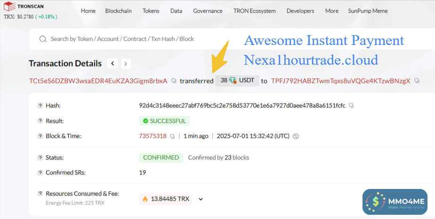Click the Confirmed SRs value 19
Viewport: 435px width, 219px height.
pyautogui.click(x=142, y=173)
